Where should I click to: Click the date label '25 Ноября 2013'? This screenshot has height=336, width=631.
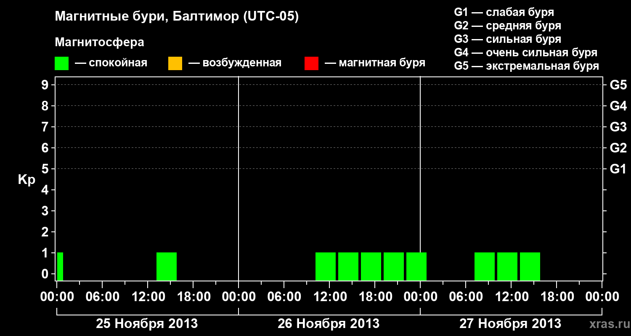147,324
